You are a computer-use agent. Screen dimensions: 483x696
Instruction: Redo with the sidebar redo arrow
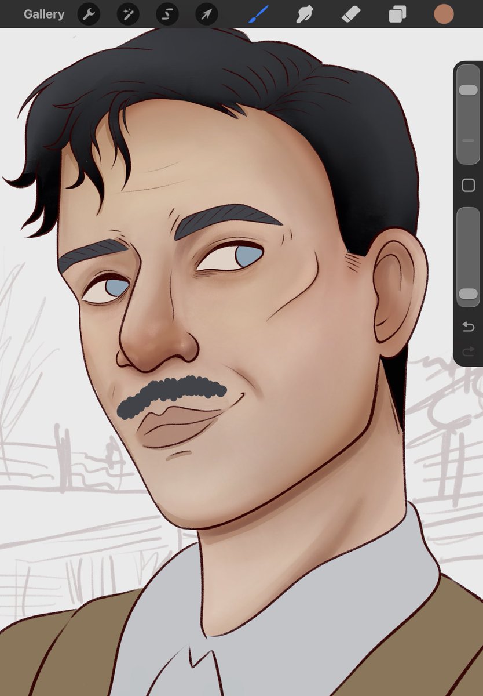click(x=468, y=351)
